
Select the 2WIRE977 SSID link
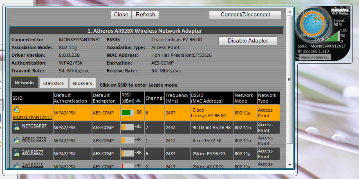pos(33,152)
